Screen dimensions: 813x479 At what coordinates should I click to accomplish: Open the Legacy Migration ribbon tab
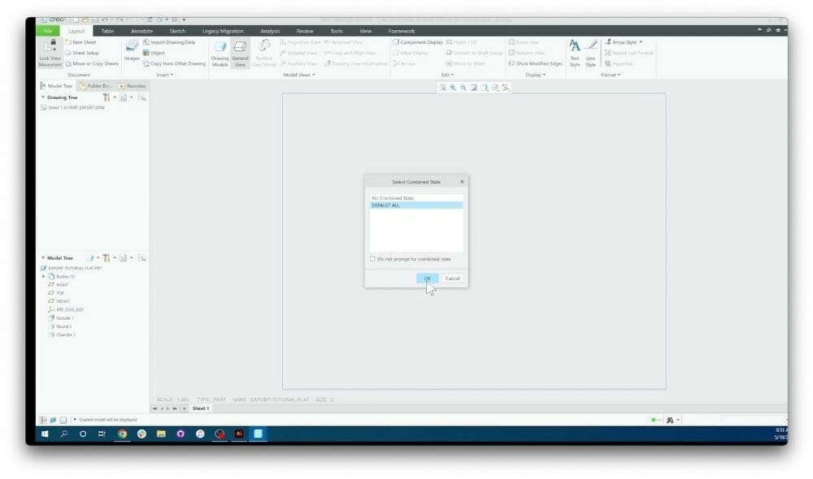tap(221, 31)
